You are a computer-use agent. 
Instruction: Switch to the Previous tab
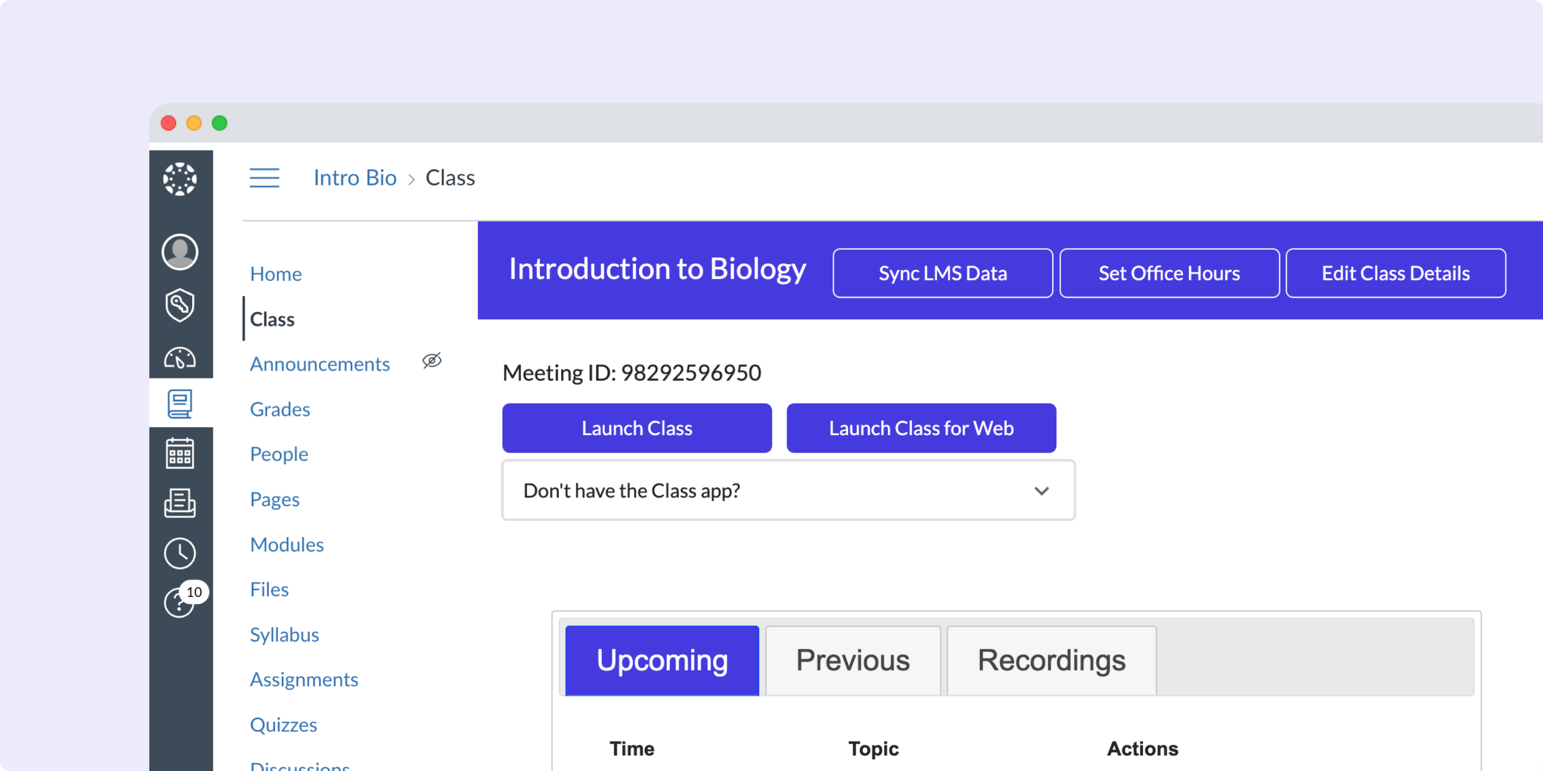[853, 660]
